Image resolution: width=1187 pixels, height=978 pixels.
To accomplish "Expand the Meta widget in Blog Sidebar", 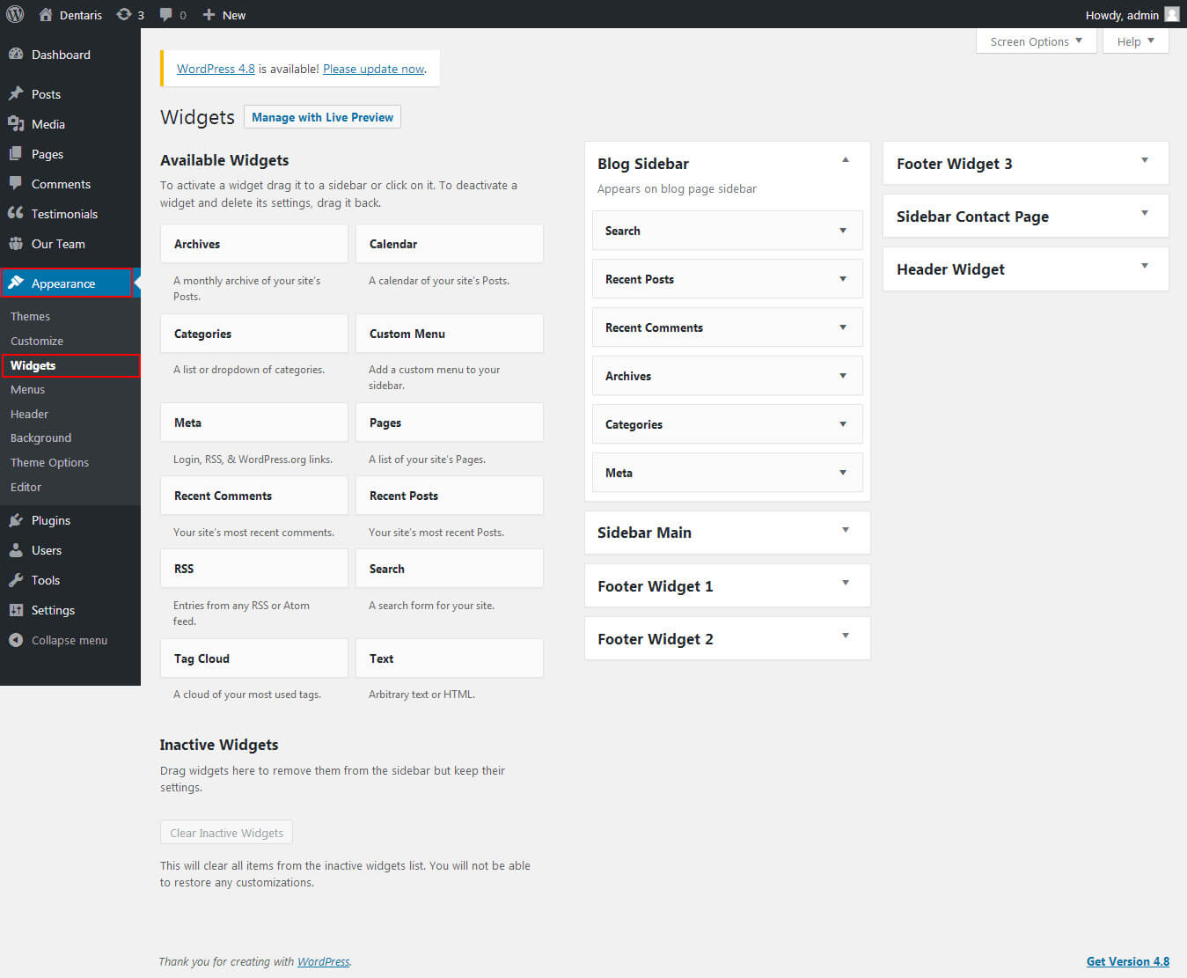I will [843, 473].
